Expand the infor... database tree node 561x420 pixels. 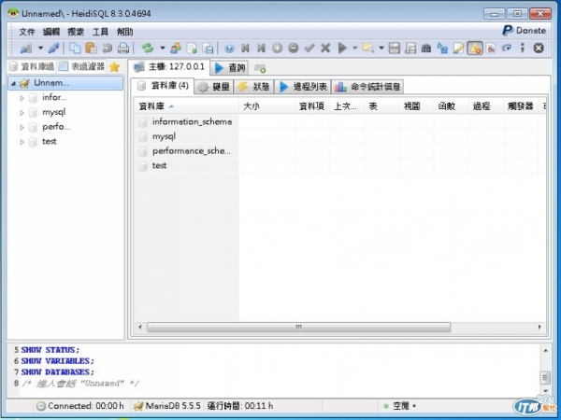click(22, 98)
